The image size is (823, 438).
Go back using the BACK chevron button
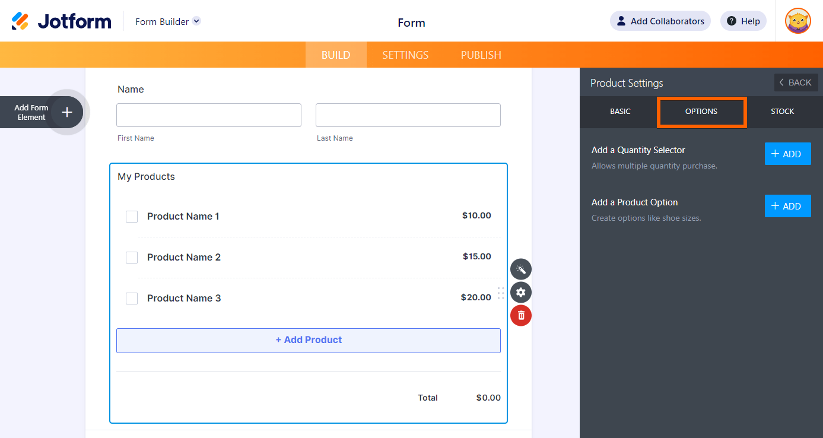coord(796,82)
